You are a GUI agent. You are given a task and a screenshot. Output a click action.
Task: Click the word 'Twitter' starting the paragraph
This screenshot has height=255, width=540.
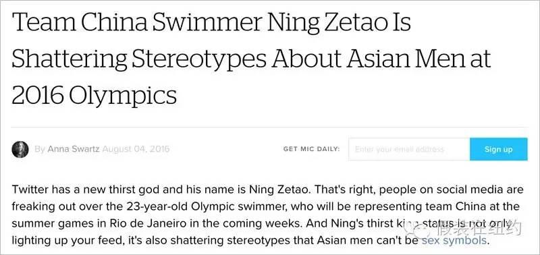click(30, 190)
